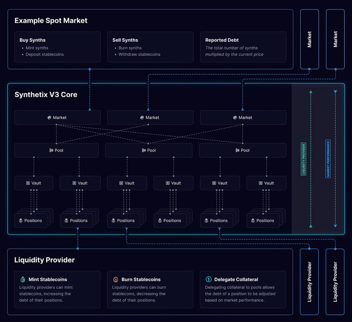Click the icon in the rightmost Positions node
Image resolution: width=352 pixels, height=322 pixels.
253,220
